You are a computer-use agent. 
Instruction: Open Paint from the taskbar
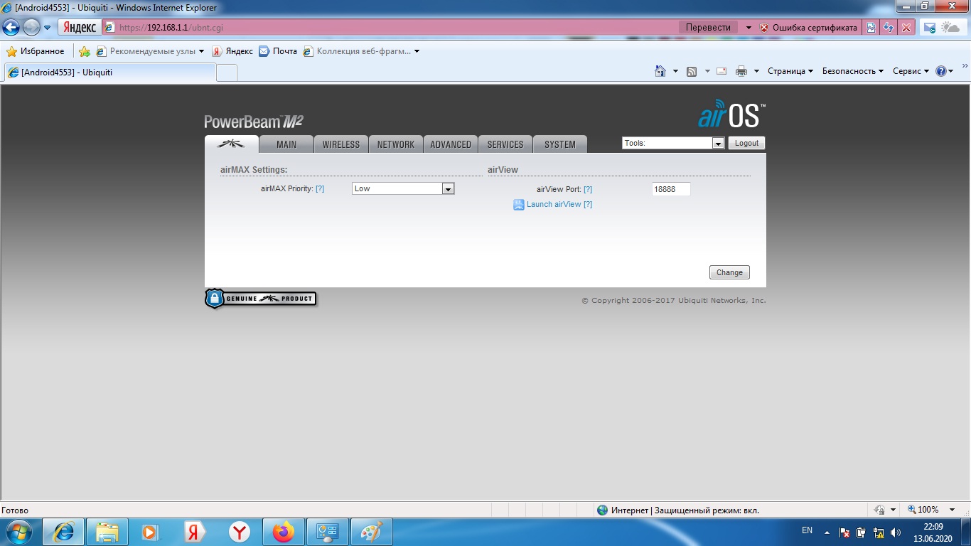click(x=371, y=532)
